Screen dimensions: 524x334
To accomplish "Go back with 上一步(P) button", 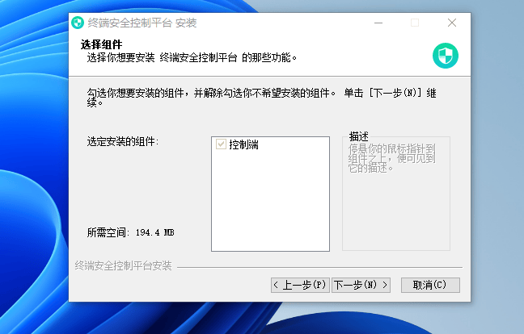I will coord(299,285).
